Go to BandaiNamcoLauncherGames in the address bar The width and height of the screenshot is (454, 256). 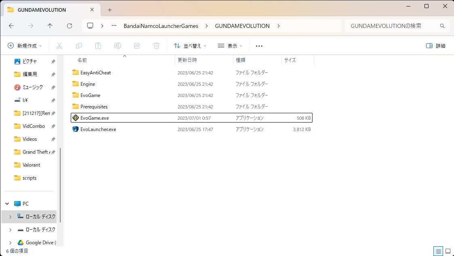click(161, 26)
